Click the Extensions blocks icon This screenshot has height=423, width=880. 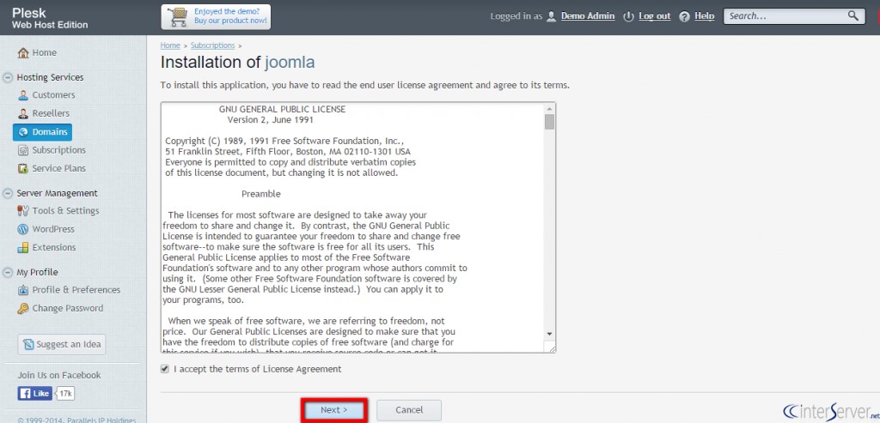coord(23,248)
